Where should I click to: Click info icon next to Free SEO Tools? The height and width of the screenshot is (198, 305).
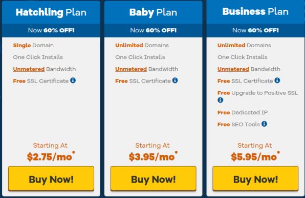click(x=264, y=124)
